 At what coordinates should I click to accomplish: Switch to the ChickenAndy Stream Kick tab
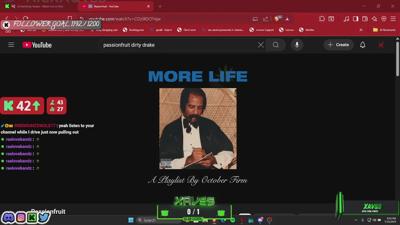click(x=40, y=6)
